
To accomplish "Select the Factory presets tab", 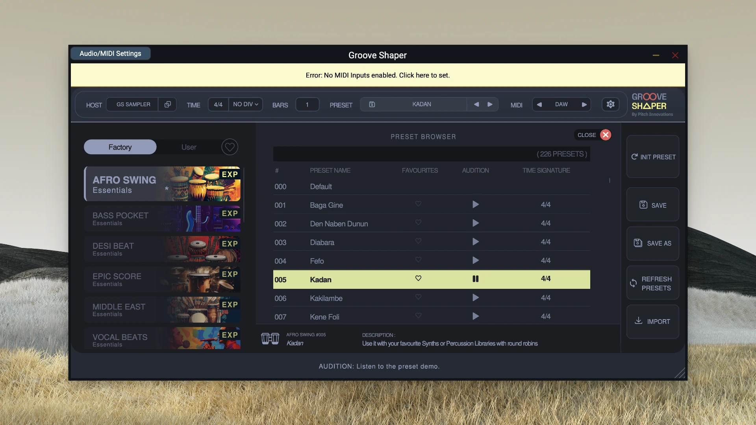I will (x=120, y=147).
